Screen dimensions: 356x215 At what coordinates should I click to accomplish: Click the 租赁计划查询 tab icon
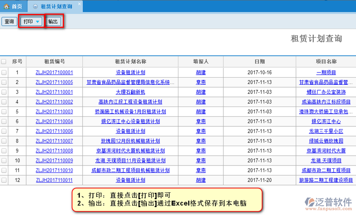point(36,6)
